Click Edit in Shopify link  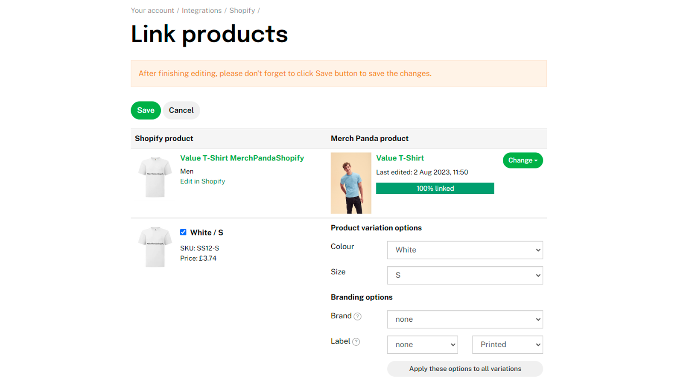202,181
